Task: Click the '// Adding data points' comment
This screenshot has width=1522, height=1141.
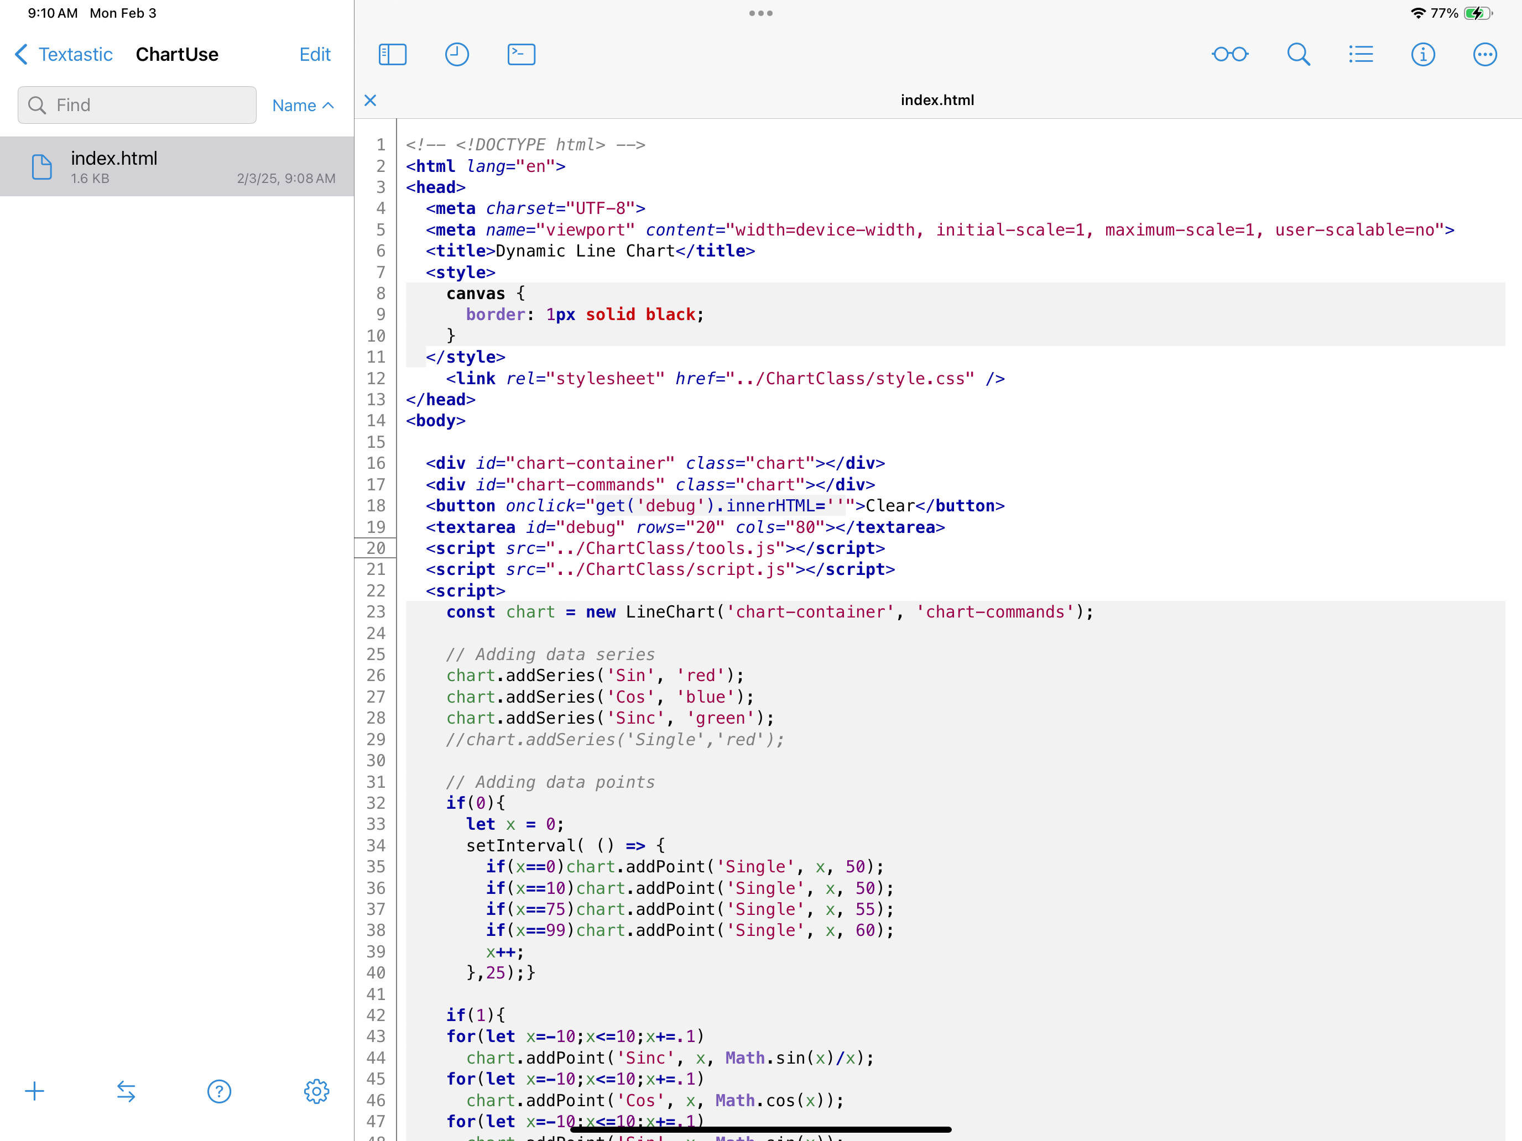Action: (x=550, y=782)
